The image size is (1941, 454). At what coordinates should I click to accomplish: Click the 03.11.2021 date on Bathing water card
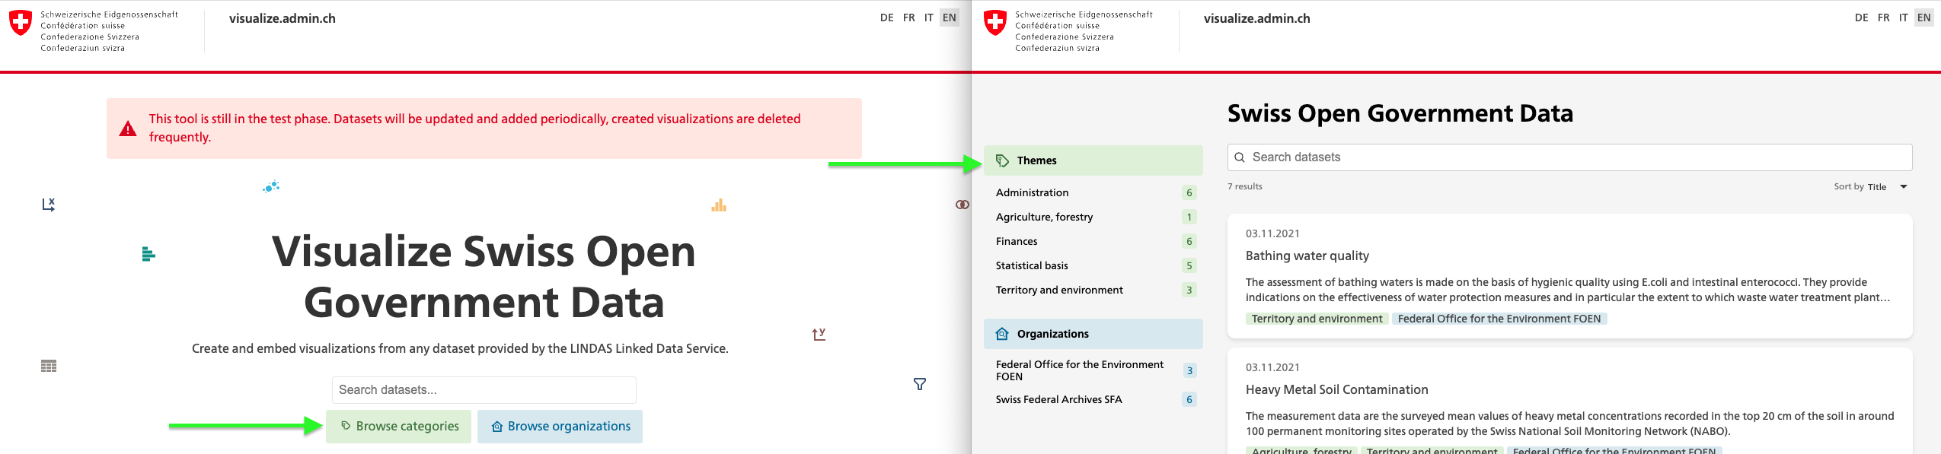pyautogui.click(x=1272, y=233)
